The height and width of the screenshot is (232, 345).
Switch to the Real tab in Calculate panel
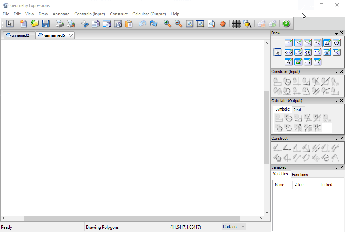point(297,110)
